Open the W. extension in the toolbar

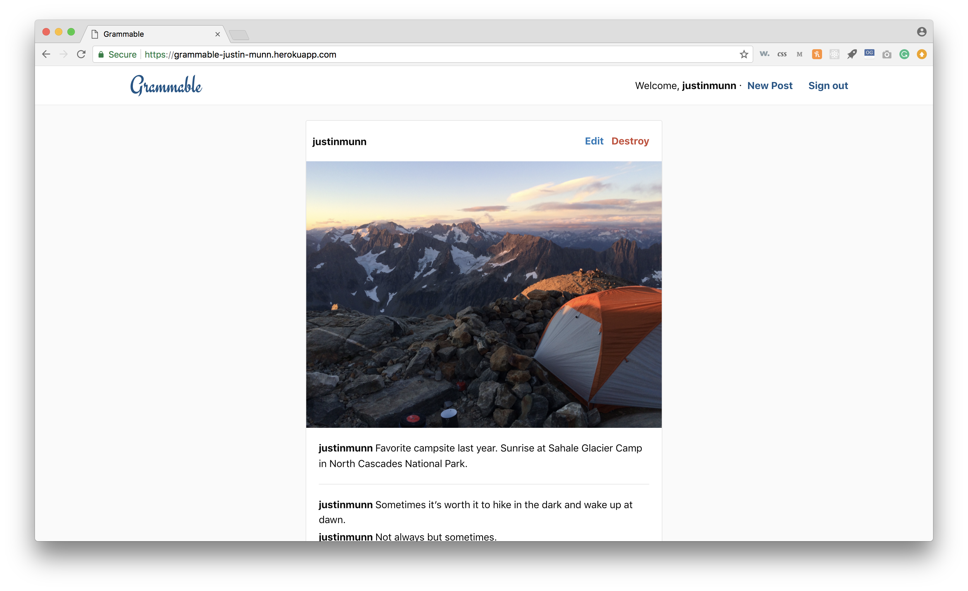click(x=764, y=54)
